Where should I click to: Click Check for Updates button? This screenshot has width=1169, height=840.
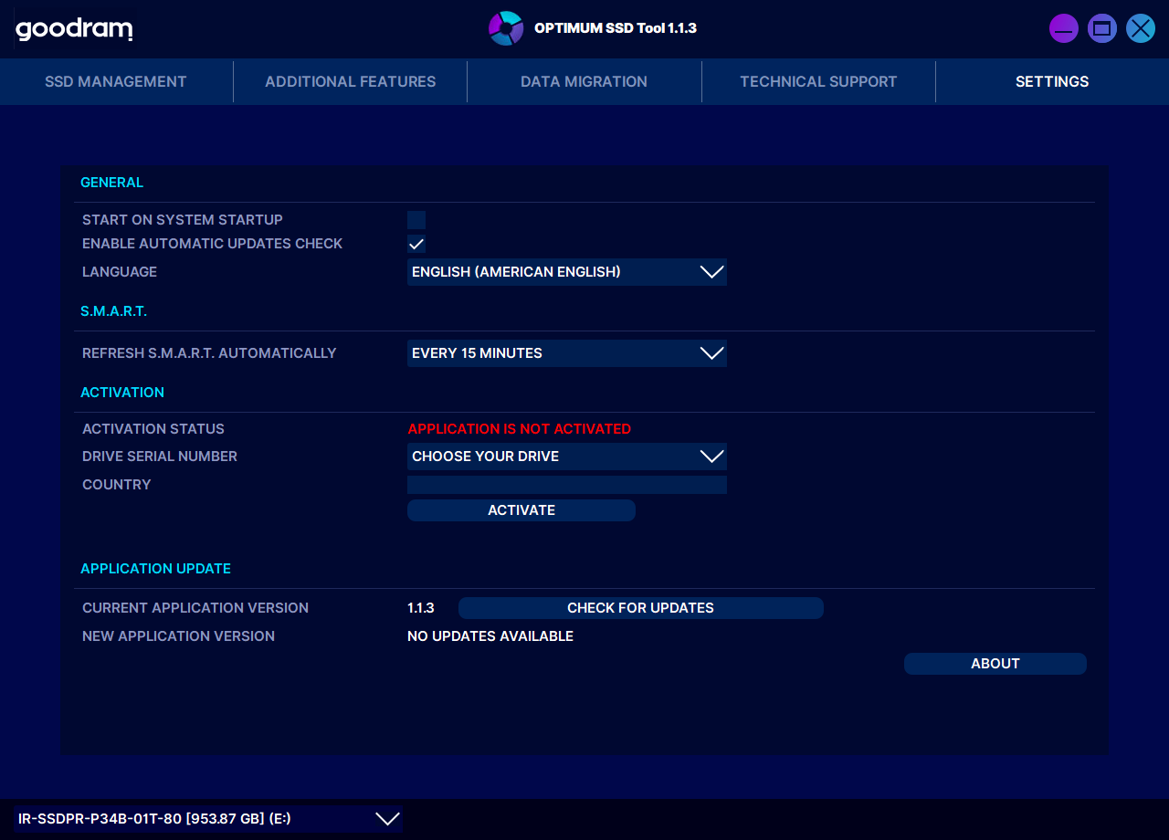click(641, 608)
